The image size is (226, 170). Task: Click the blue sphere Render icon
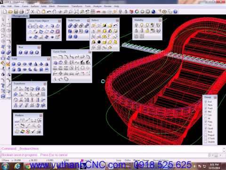point(153,12)
